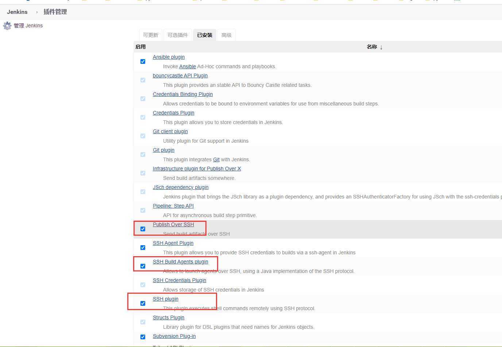Click 'This plugin allows you to store credentials' text
The width and height of the screenshot is (502, 347).
223,122
